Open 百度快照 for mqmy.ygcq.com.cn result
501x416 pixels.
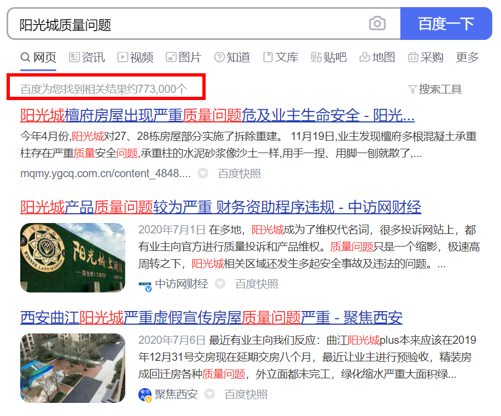point(240,174)
